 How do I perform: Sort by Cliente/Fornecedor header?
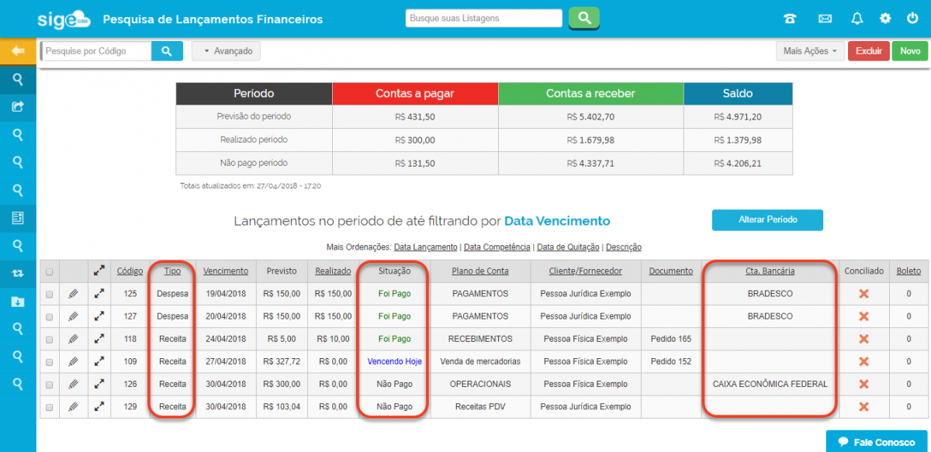pos(586,271)
